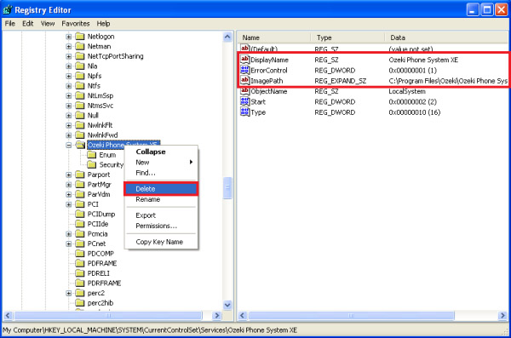Click the tree pane vertical scrollbar thumb
Screen dimensions: 511x338
pos(227,187)
